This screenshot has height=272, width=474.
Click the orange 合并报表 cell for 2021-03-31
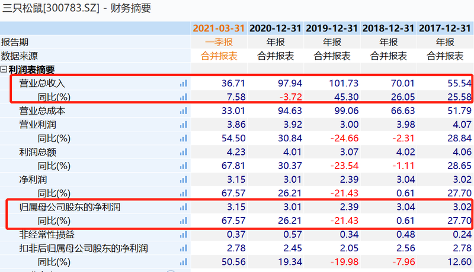click(x=219, y=56)
